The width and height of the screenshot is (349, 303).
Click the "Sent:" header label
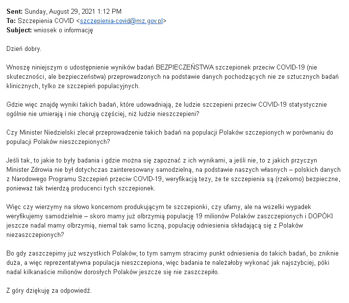tap(14, 11)
